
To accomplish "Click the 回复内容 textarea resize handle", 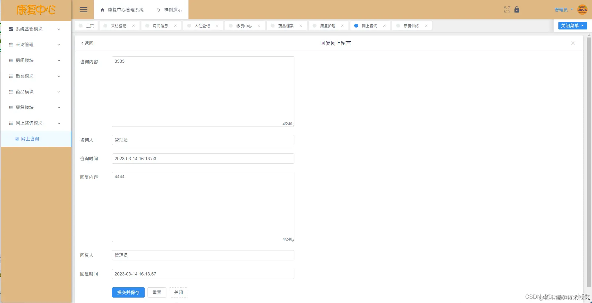I will [293, 240].
